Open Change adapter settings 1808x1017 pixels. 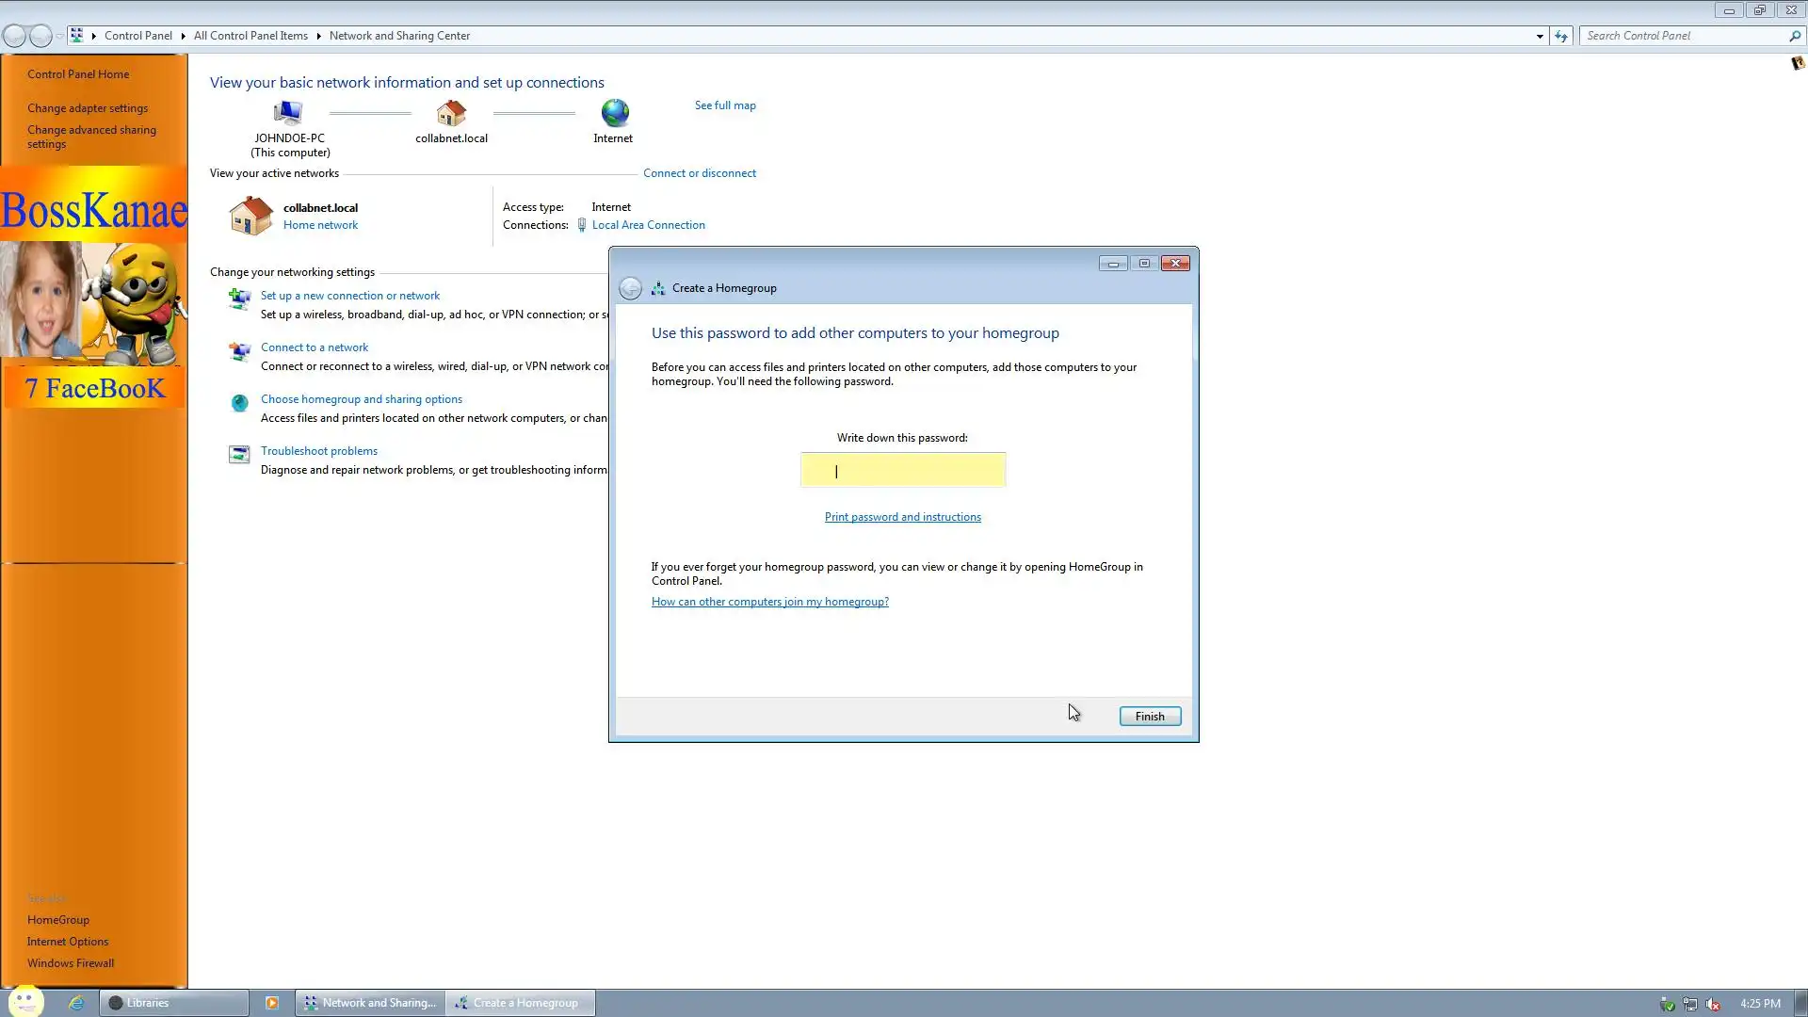click(87, 108)
